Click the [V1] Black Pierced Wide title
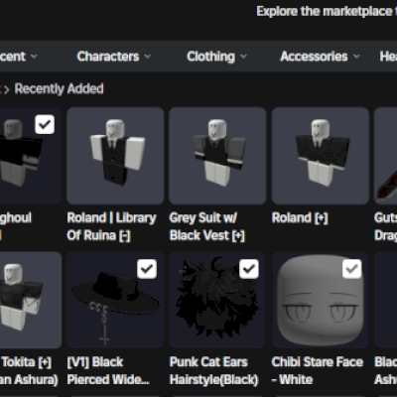 [x=108, y=371]
